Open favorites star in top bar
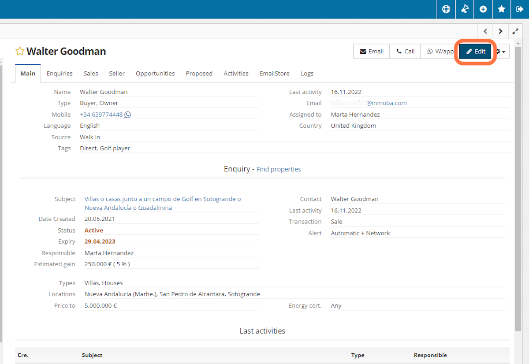529x364 pixels. pos(501,9)
